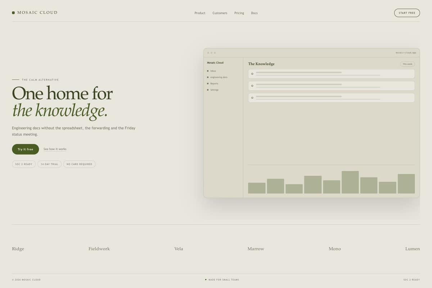Click MADE FOR SMALL TEAMS footer text
The image size is (432, 288).
(x=224, y=280)
